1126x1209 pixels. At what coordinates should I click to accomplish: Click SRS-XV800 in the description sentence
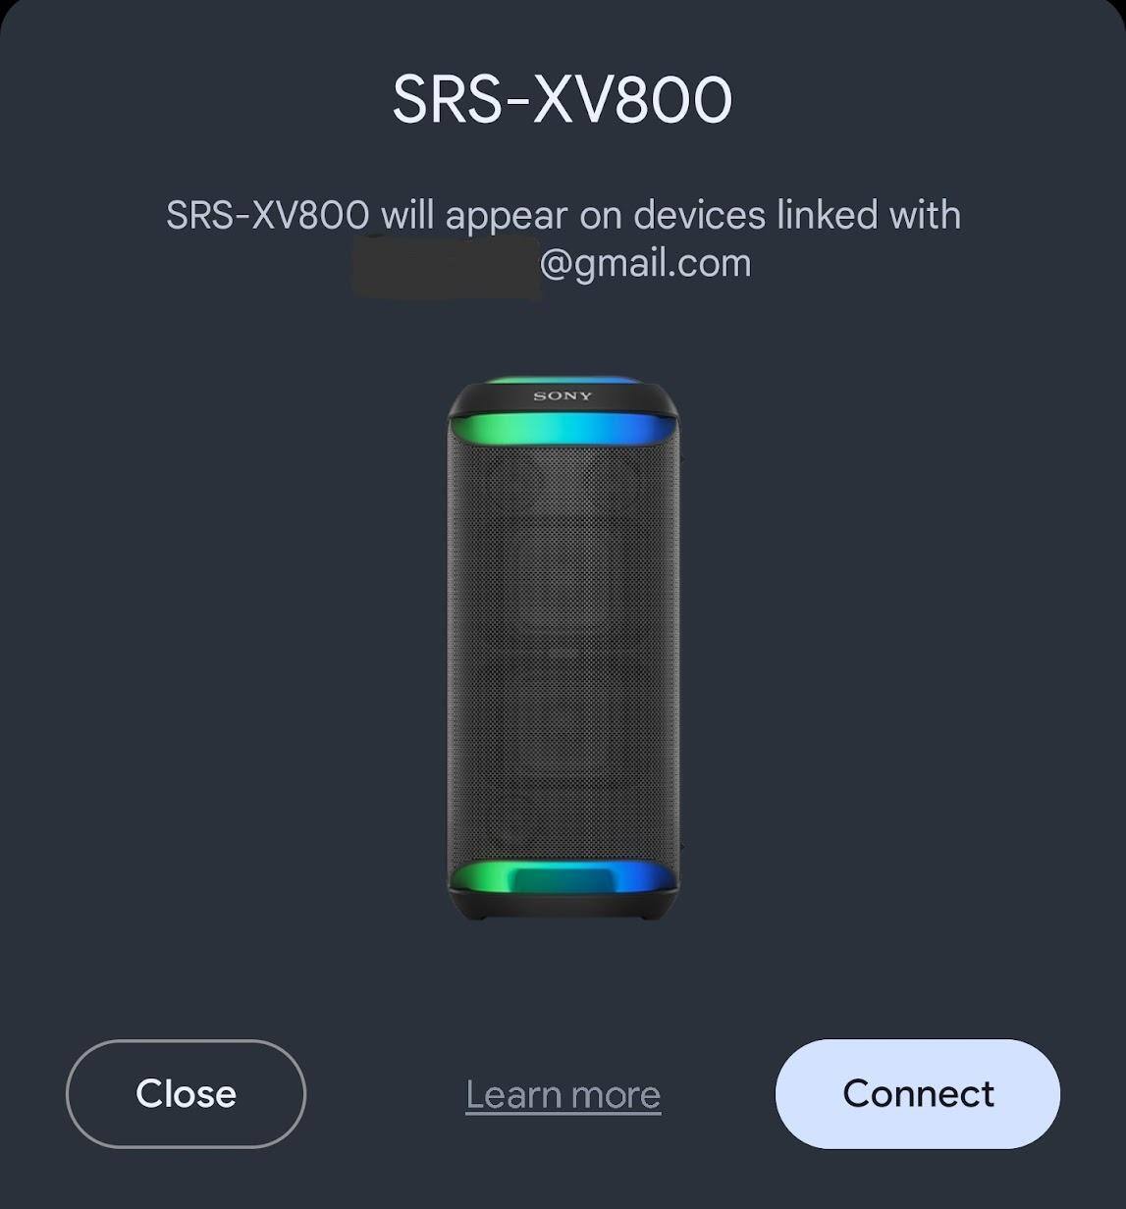tap(268, 215)
